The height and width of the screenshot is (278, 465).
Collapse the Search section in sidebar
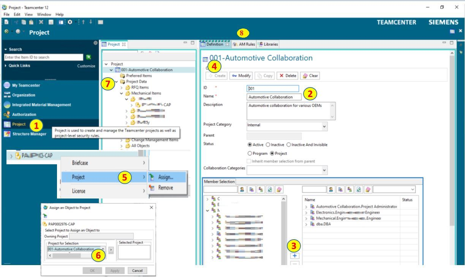6,49
